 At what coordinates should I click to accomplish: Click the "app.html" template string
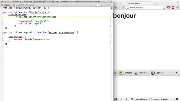[x=41, y=21]
